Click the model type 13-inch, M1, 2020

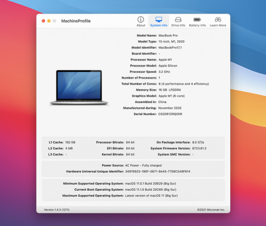[x=171, y=42]
